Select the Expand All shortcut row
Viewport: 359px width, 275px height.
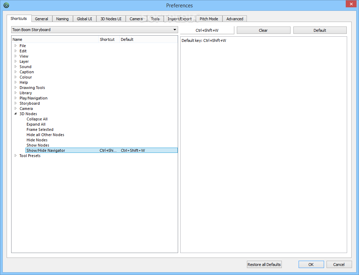[x=101, y=125]
